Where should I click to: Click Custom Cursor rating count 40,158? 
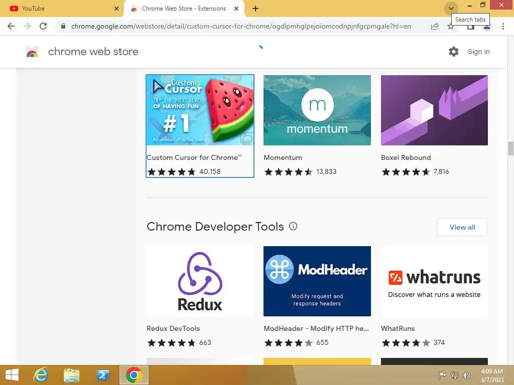210,171
